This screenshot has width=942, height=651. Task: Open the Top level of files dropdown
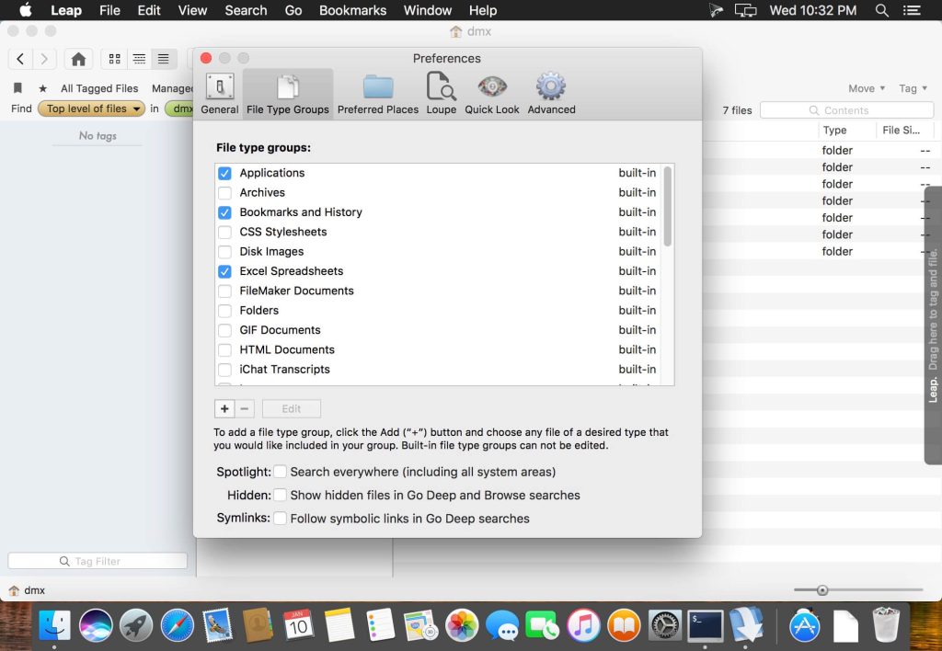click(92, 108)
